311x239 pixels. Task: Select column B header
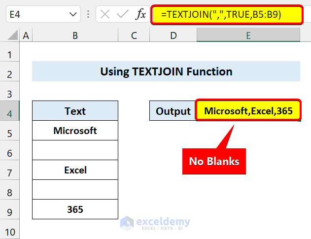[x=75, y=35]
